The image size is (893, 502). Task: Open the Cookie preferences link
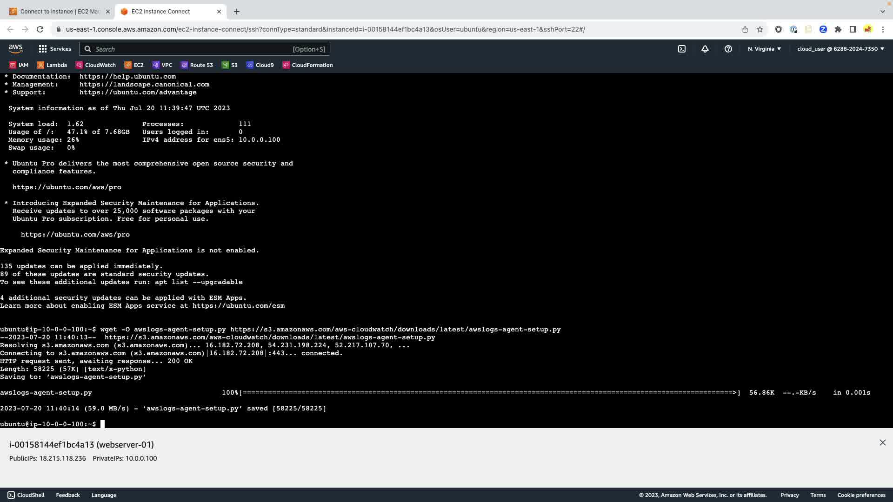point(861,495)
